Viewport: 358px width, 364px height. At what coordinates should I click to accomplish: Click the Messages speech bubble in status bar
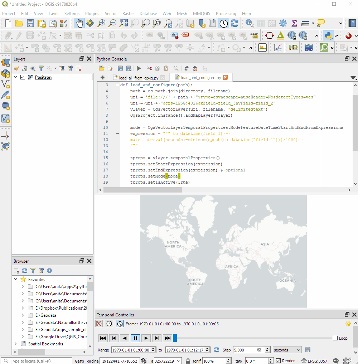click(335, 361)
